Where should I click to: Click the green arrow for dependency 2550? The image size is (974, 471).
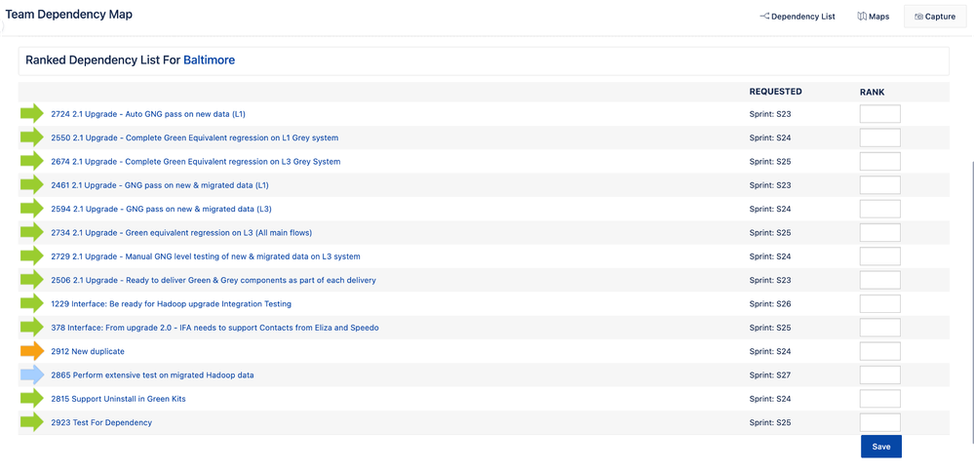(31, 137)
